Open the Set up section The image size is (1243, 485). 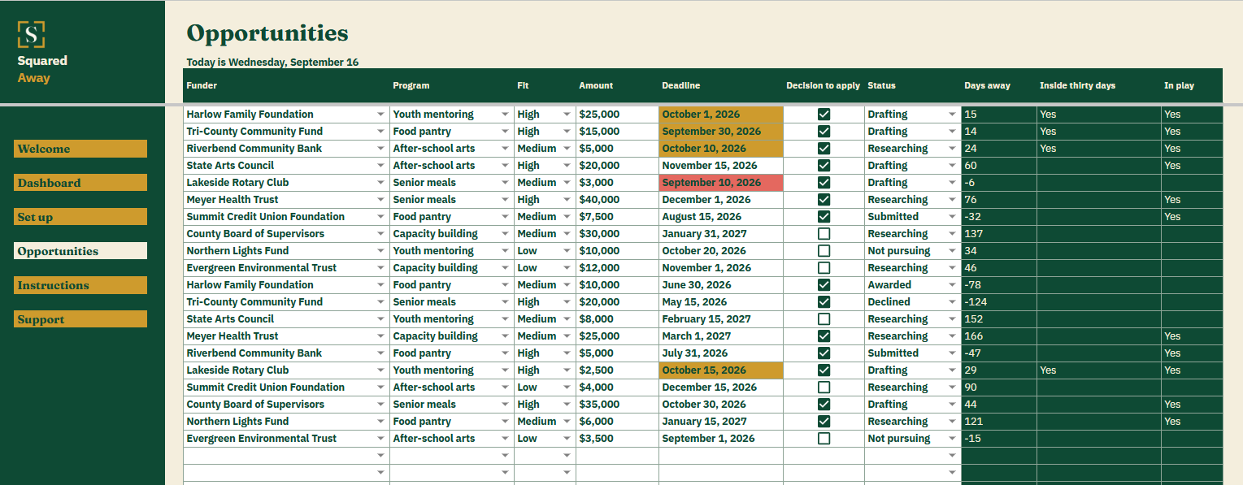[x=80, y=217]
